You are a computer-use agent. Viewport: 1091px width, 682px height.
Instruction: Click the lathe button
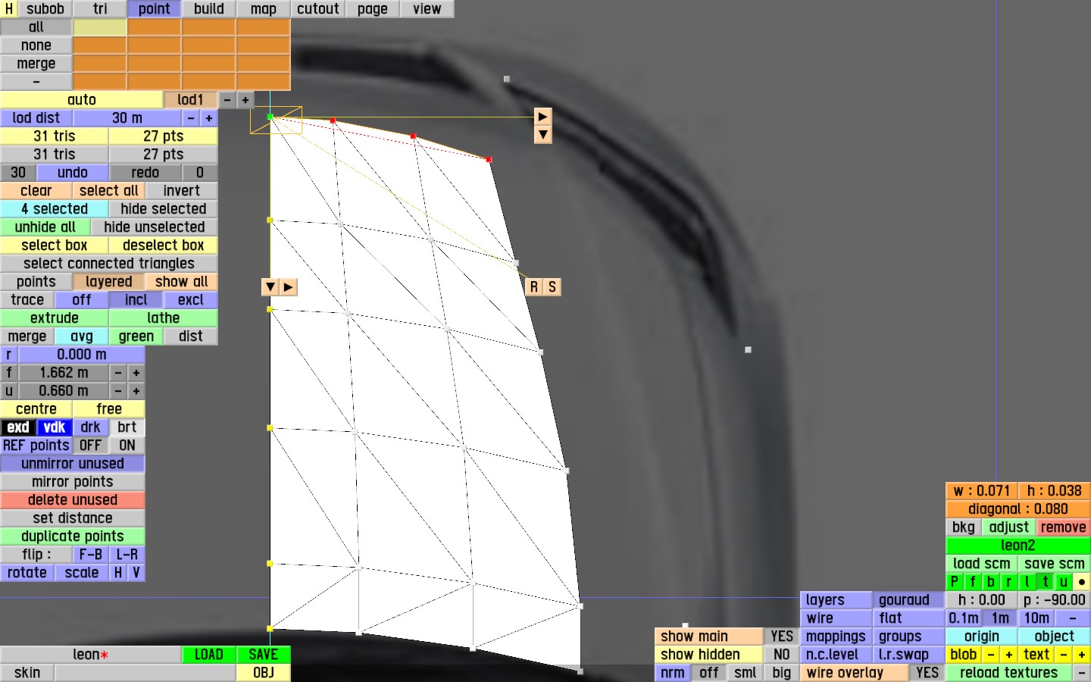coord(164,318)
